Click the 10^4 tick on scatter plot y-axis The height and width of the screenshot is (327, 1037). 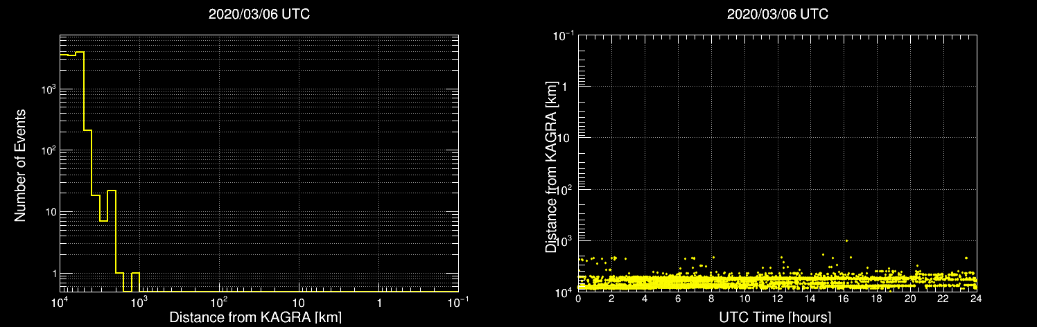pyautogui.click(x=565, y=292)
